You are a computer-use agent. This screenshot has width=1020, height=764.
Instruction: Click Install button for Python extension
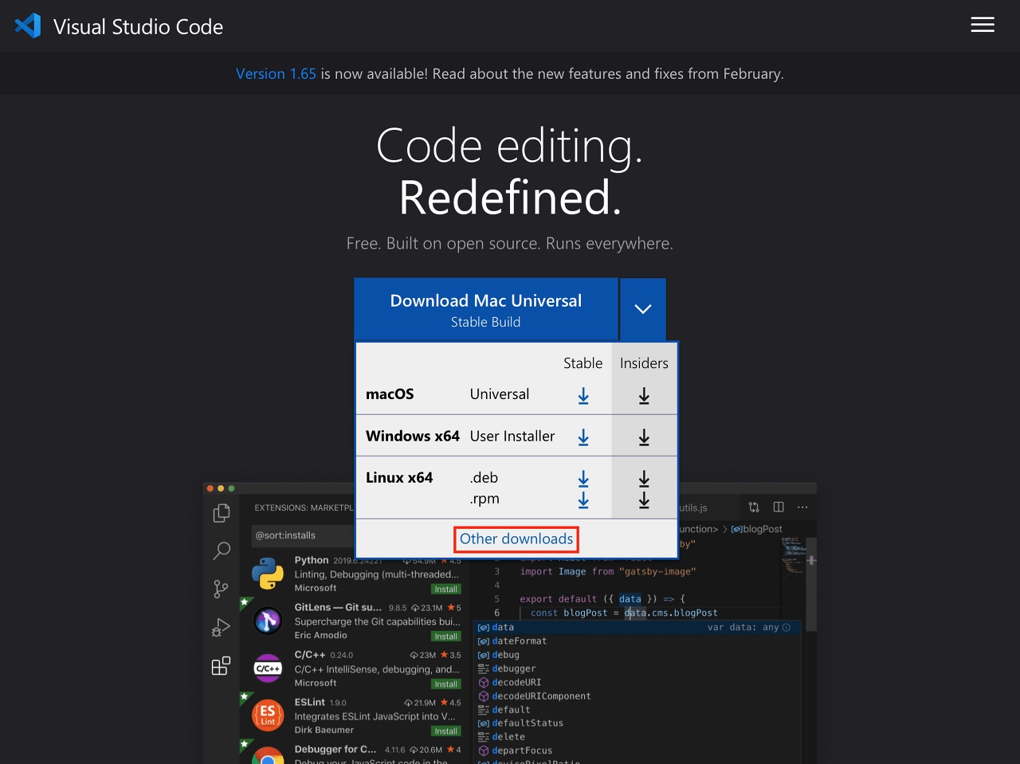pos(446,590)
